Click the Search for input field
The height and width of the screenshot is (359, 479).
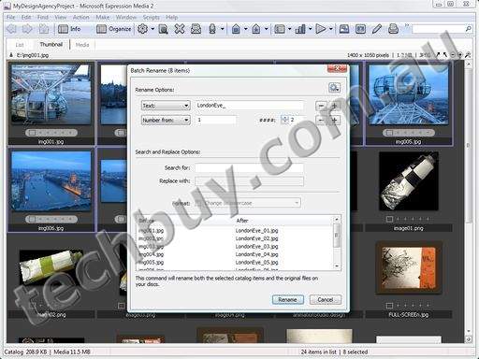click(249, 168)
